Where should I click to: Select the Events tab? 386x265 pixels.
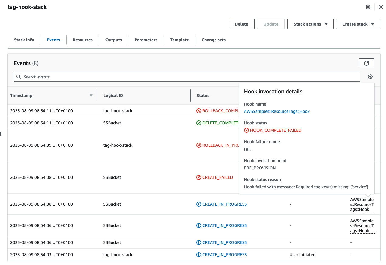click(53, 40)
